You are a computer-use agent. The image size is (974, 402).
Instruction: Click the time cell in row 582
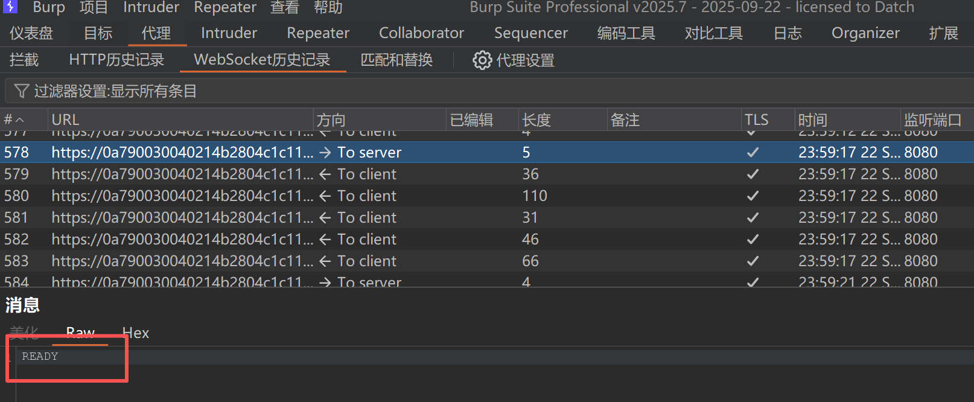tap(849, 240)
